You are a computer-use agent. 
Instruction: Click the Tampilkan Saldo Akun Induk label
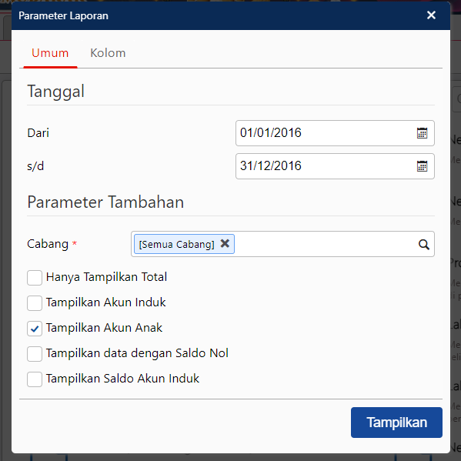coord(122,379)
